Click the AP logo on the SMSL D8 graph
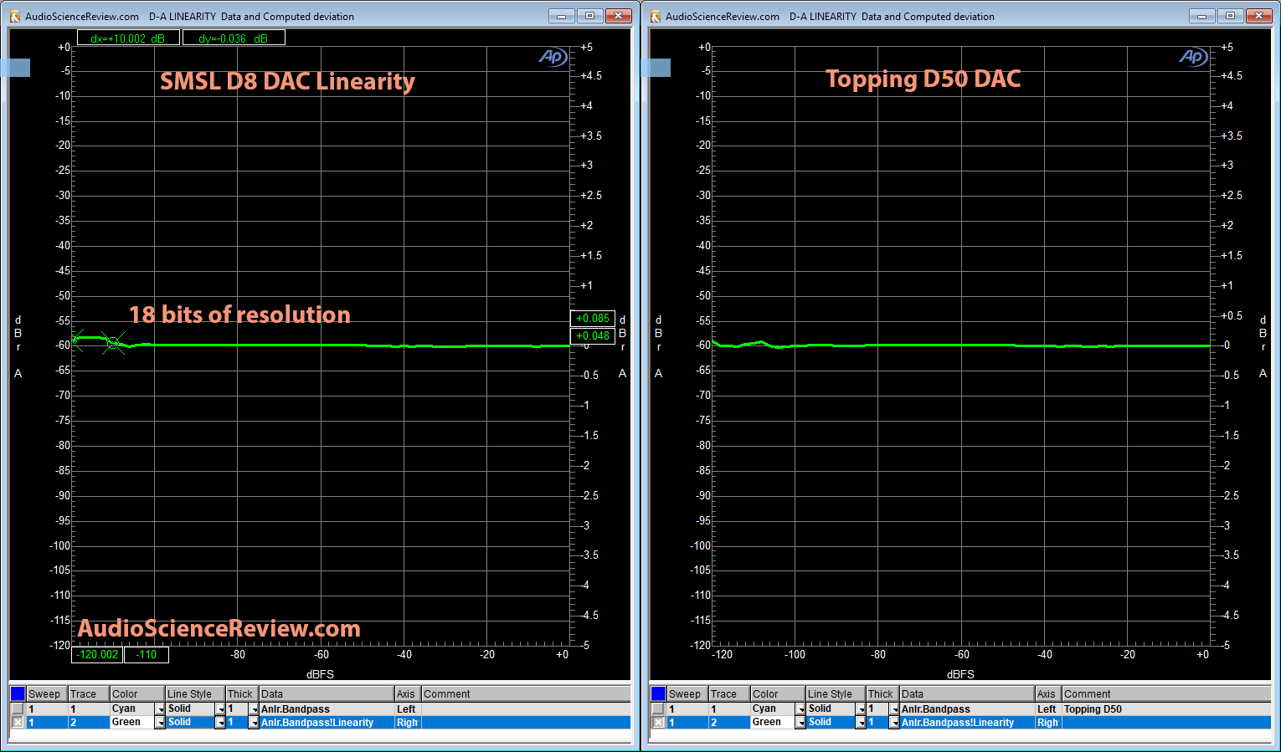This screenshot has height=752, width=1281. point(553,57)
